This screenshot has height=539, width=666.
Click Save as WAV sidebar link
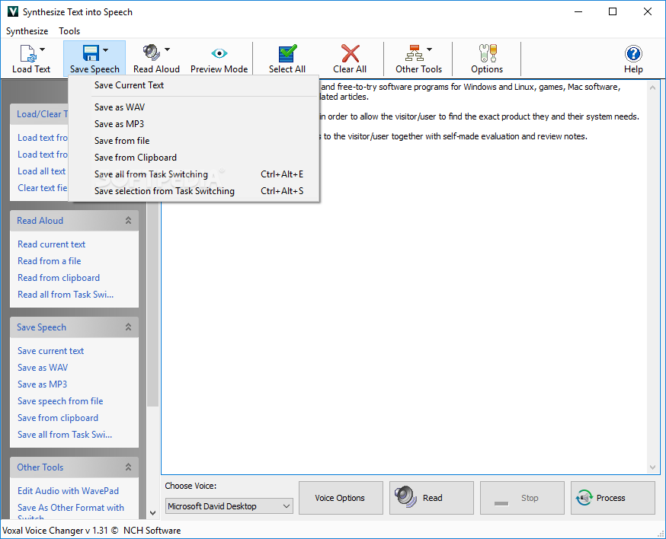43,368
